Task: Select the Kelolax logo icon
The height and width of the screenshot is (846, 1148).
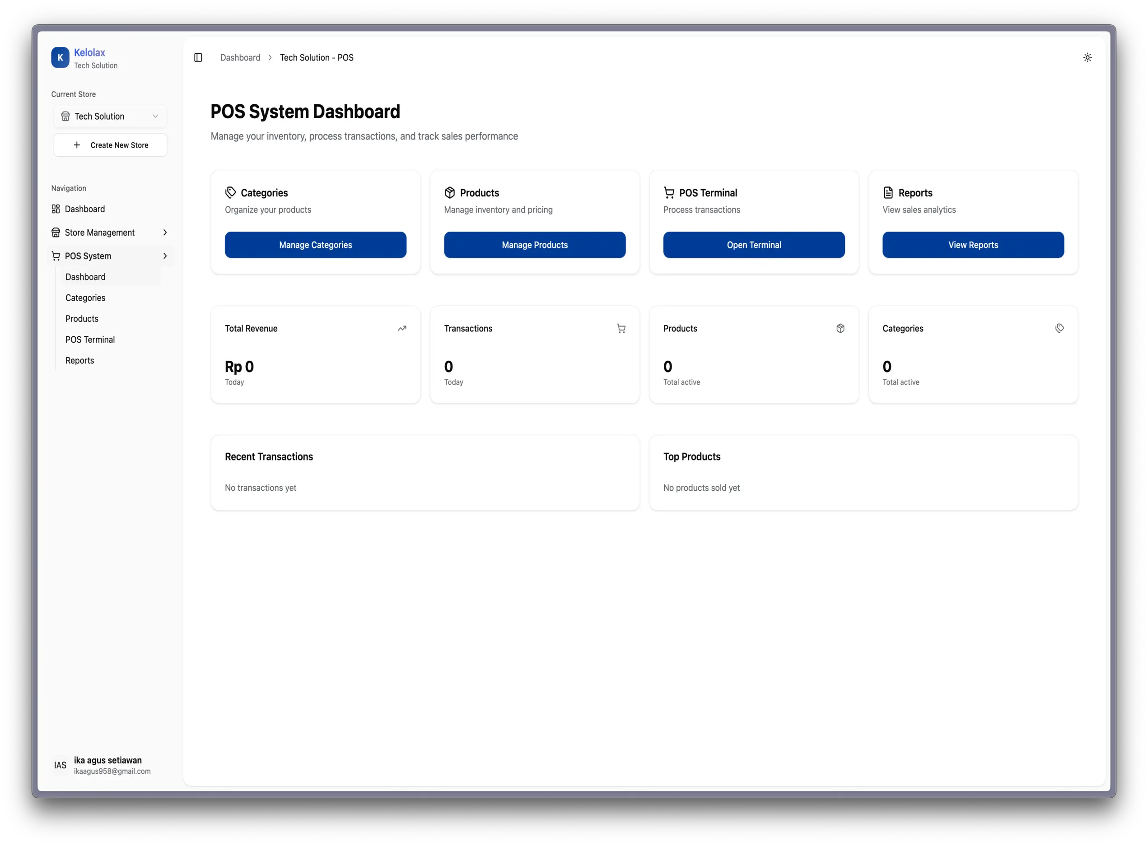Action: pyautogui.click(x=61, y=57)
